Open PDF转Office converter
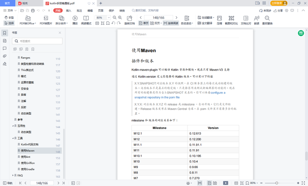The width and height of the screenshot is (308, 186). pyautogui.click(x=28, y=20)
